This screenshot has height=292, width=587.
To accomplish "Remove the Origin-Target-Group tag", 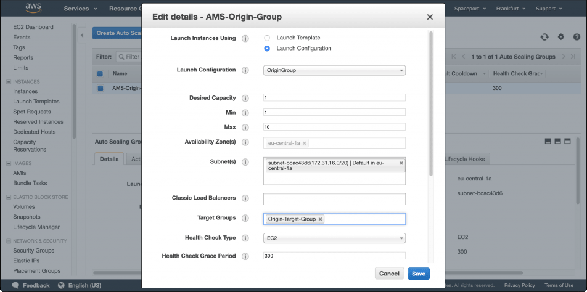I will pos(320,219).
